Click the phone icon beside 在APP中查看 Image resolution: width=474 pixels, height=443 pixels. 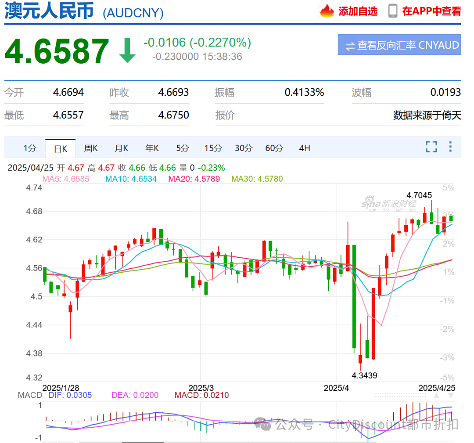tap(393, 11)
